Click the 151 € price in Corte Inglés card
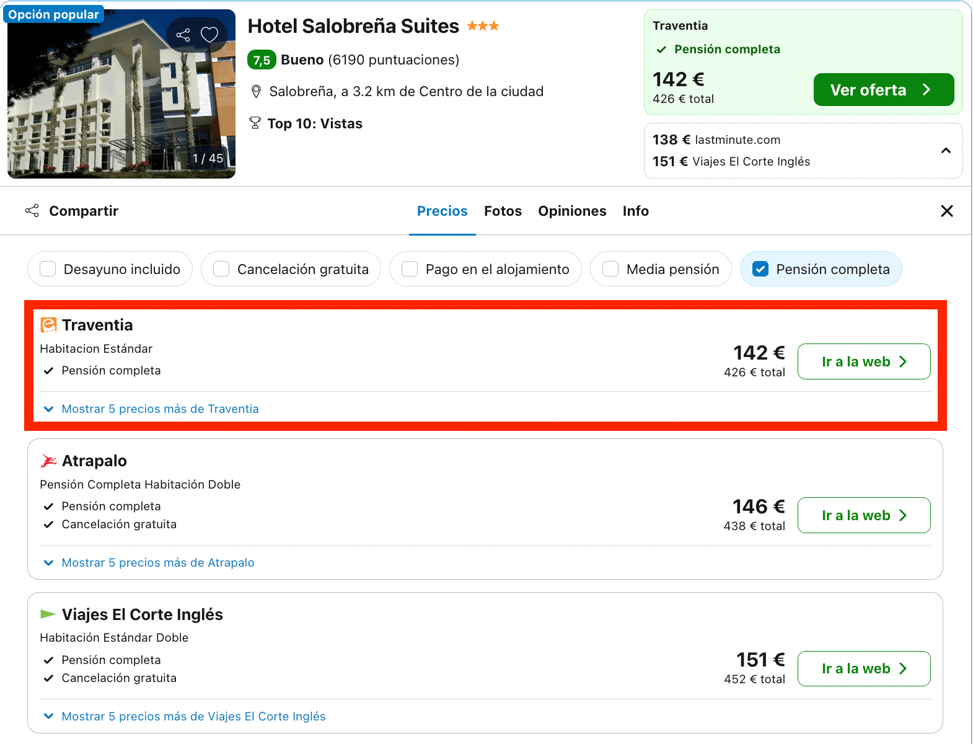973x744 pixels. (x=760, y=660)
